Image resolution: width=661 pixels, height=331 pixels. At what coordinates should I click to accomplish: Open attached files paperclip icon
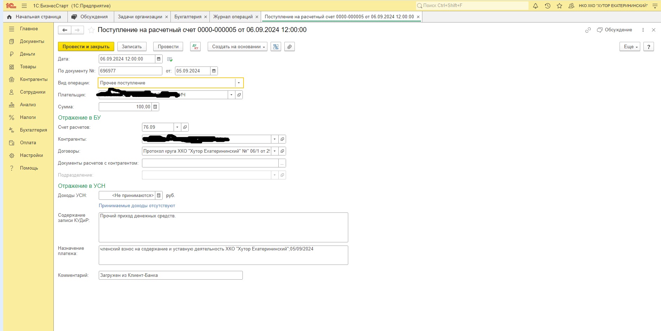pyautogui.click(x=289, y=47)
